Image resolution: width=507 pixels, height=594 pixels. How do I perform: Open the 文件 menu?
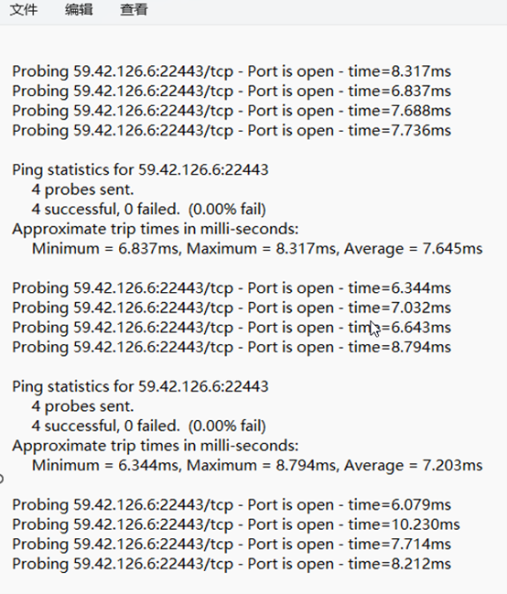[24, 9]
